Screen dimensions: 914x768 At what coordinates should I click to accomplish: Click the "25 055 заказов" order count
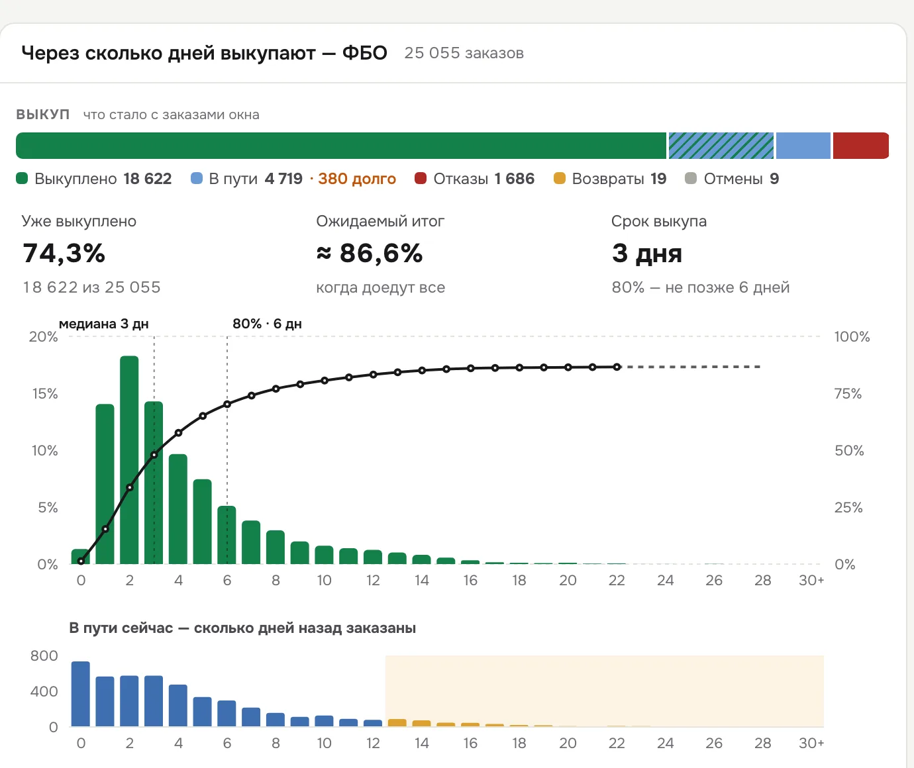(464, 53)
